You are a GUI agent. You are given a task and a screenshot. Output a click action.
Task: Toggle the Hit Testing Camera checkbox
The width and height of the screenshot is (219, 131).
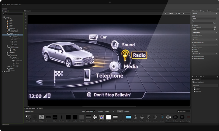pos(193,47)
